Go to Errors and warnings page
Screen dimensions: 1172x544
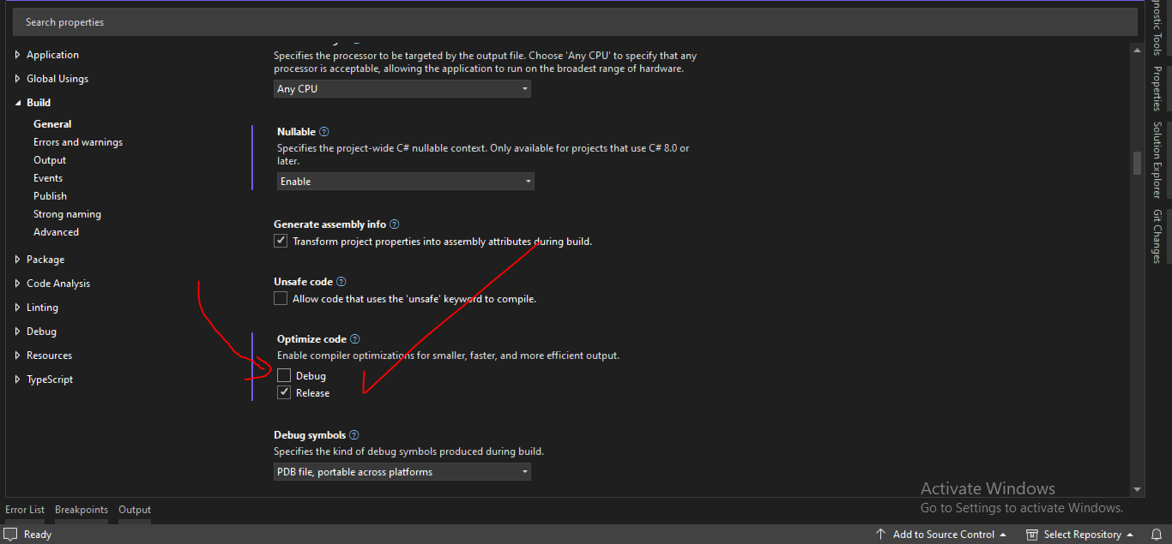(78, 142)
